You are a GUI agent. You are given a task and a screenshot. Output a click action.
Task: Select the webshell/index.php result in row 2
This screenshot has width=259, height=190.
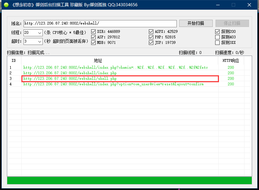pyautogui.click(x=70, y=73)
